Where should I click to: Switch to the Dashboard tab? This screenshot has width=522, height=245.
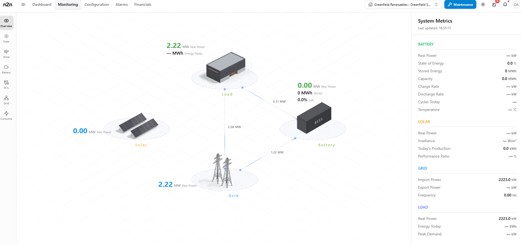[42, 4]
